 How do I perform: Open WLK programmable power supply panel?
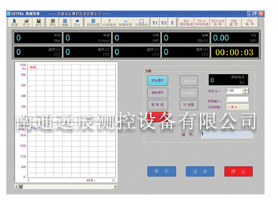[x=186, y=22]
